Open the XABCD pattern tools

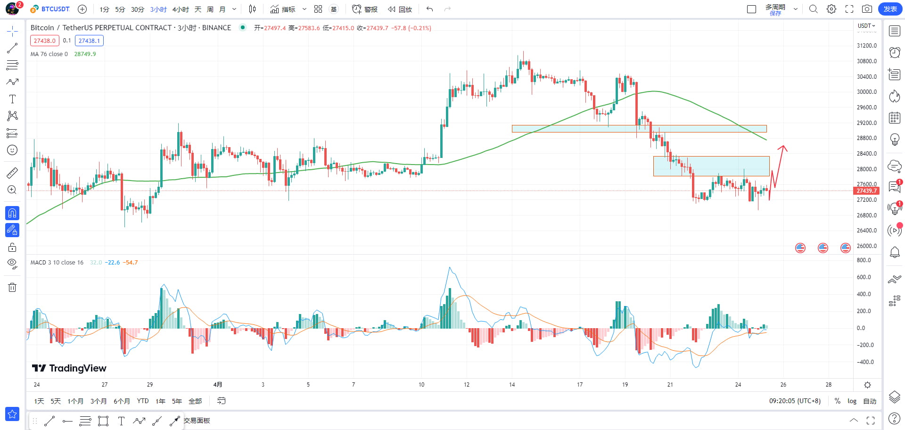point(12,116)
